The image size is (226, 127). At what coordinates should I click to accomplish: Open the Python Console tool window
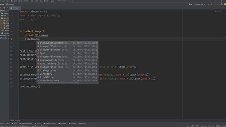coord(49,123)
